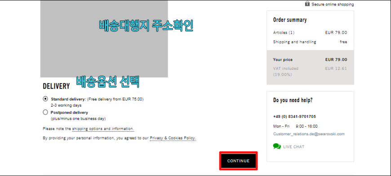Click the green live chat bubble icon
Screen dimensions: 391x176
277,146
